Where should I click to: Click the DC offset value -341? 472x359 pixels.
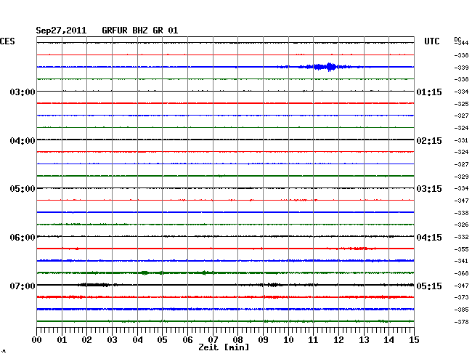pyautogui.click(x=461, y=262)
